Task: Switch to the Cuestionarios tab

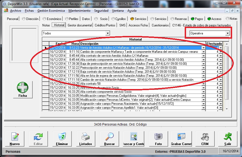Action: (x=160, y=25)
